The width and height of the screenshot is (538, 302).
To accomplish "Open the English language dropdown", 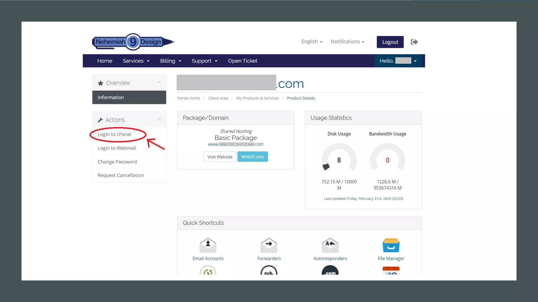I will 312,42.
